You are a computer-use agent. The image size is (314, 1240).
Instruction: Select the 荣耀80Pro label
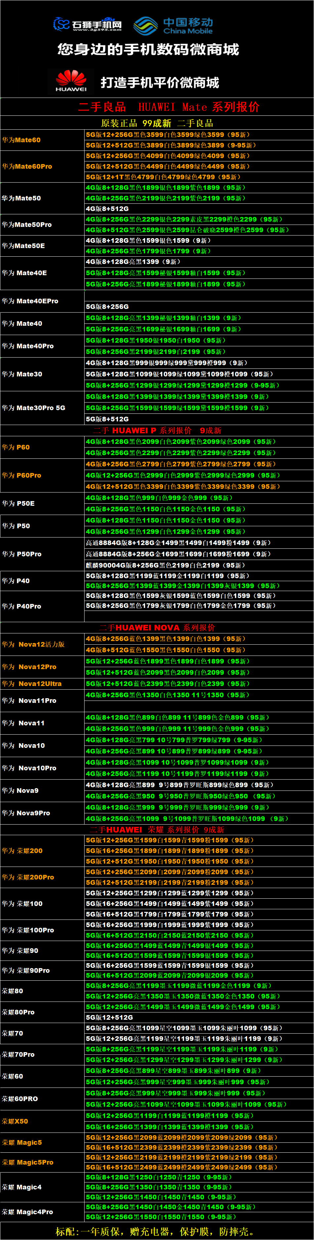point(18,1012)
